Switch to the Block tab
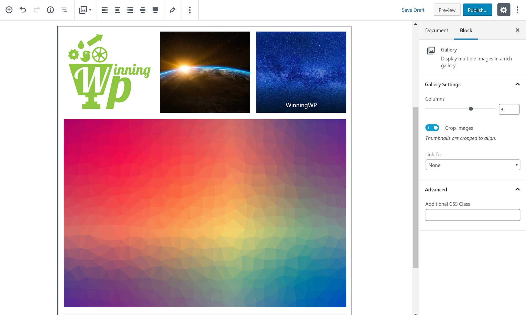This screenshot has height=315, width=526. [x=466, y=30]
